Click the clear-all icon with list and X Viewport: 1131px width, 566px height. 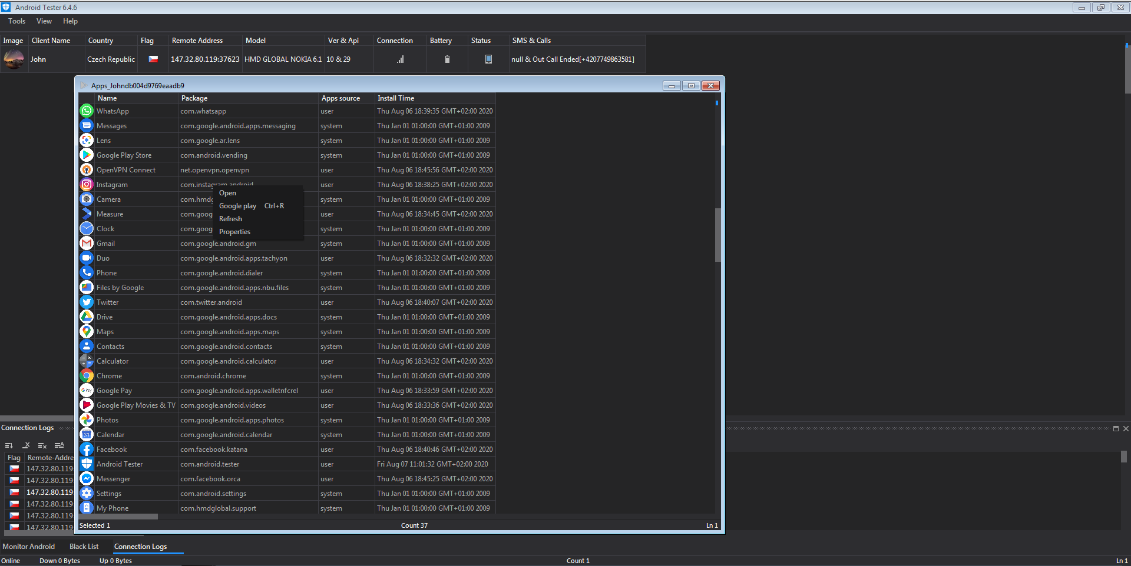pyautogui.click(x=42, y=445)
